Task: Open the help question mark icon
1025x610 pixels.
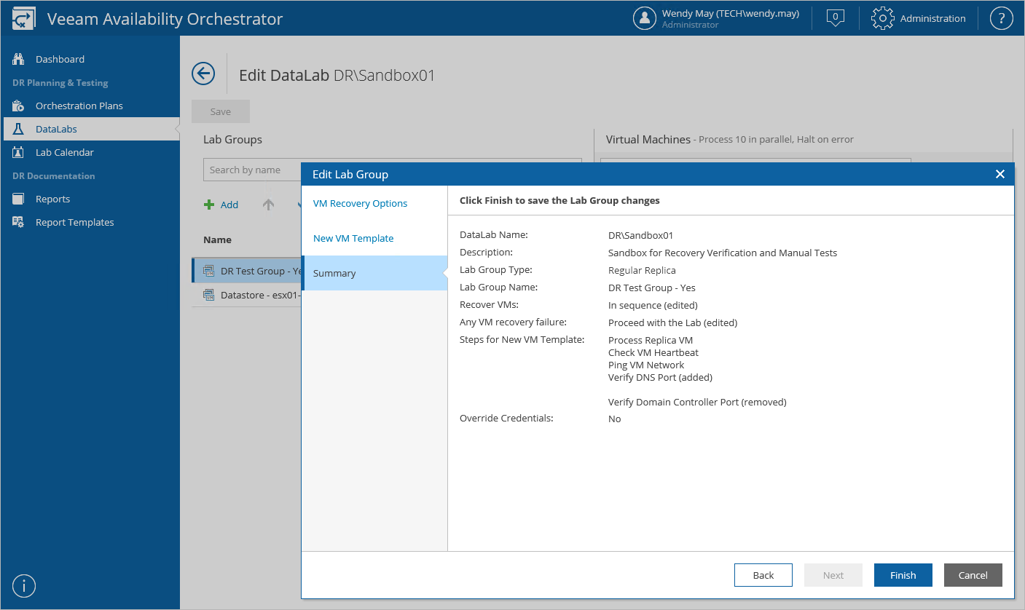Action: coord(1002,18)
